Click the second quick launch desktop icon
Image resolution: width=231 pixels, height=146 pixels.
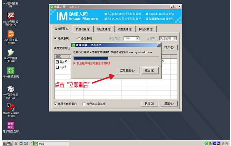[x=21, y=143]
